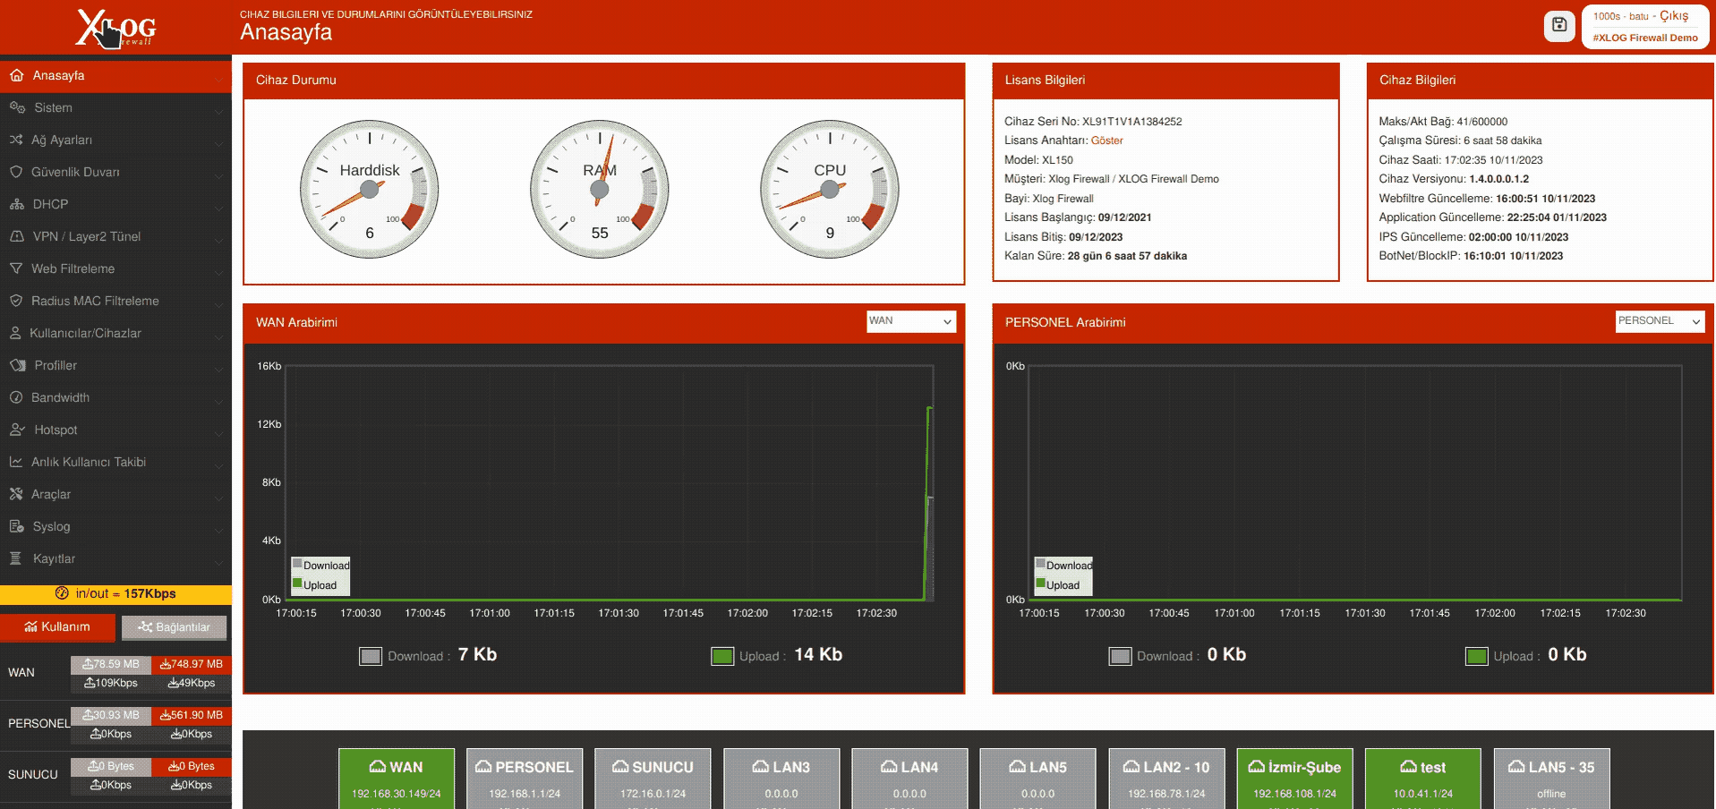The width and height of the screenshot is (1716, 809).
Task: Click the Hotspot user icon
Action: click(17, 430)
